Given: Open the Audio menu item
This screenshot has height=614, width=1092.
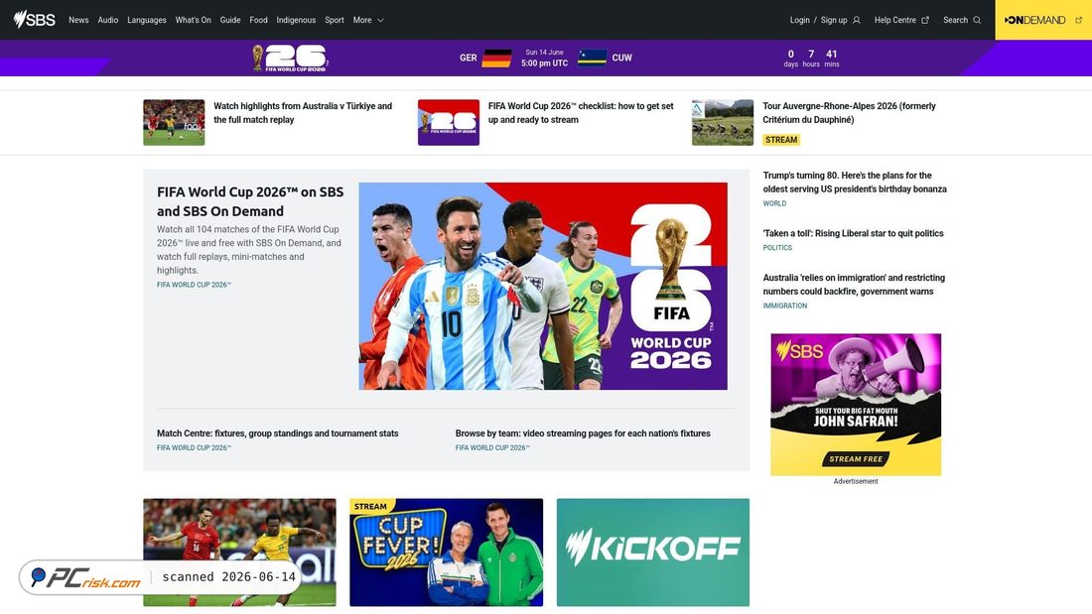Looking at the screenshot, I should (x=108, y=20).
